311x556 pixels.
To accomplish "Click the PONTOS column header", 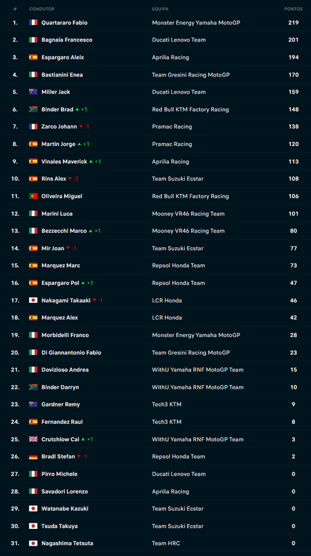I will click(293, 9).
